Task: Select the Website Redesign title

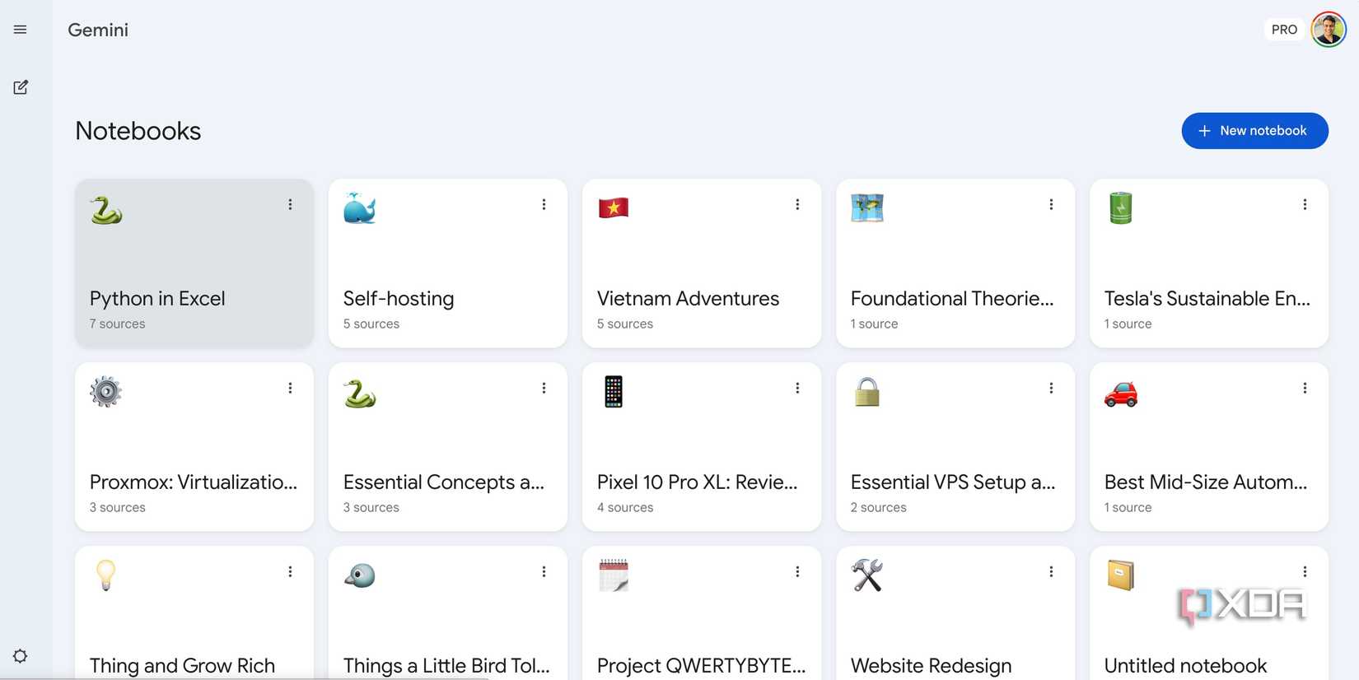Action: (931, 666)
